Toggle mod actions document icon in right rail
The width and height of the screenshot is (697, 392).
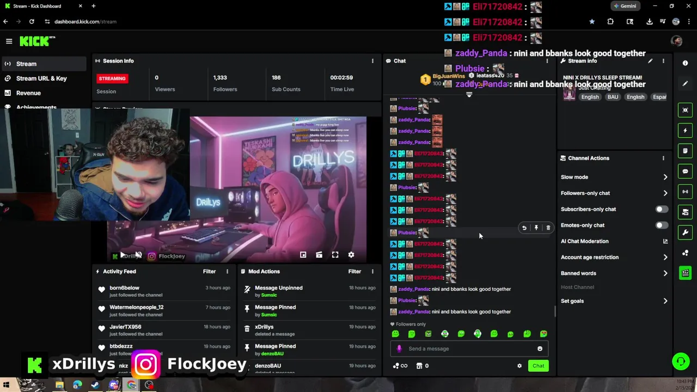click(x=685, y=151)
